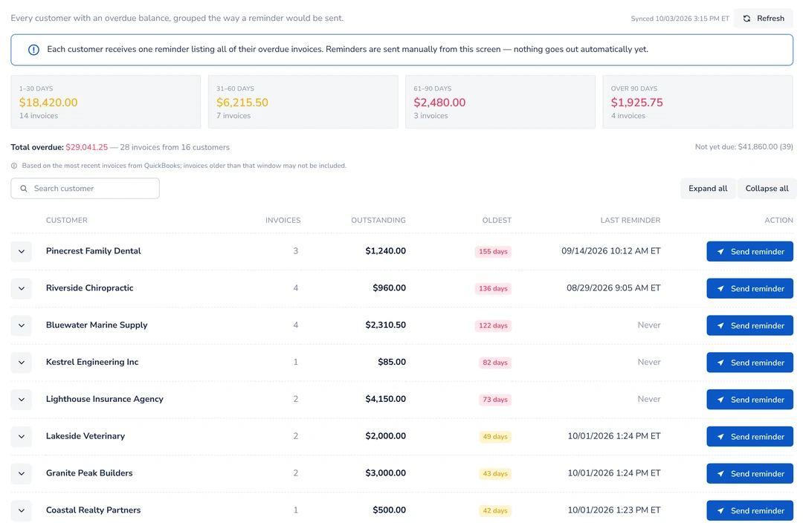The image size is (803, 526).
Task: Click the 09/14/2026 10:12 AM ET reminder date
Action: (x=611, y=251)
